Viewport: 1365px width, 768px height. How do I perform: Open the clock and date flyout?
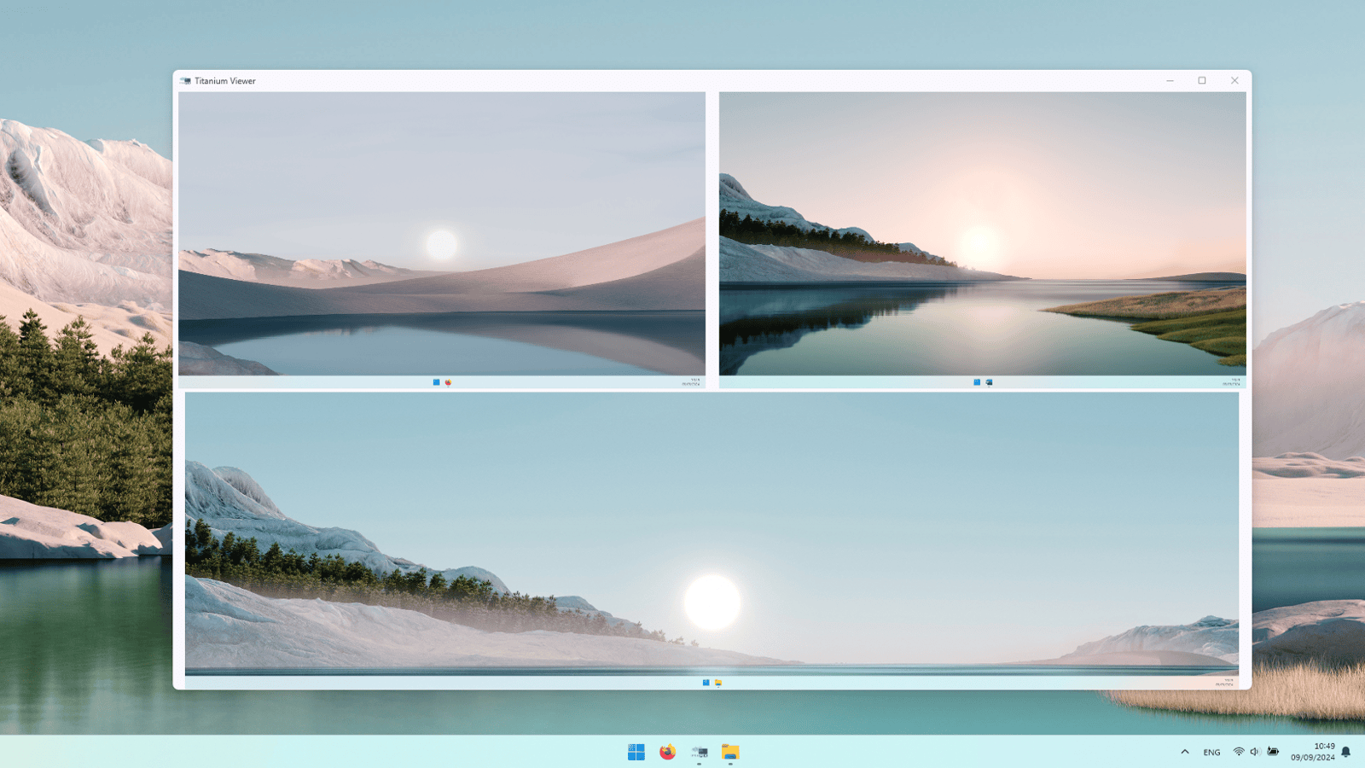pos(1312,752)
